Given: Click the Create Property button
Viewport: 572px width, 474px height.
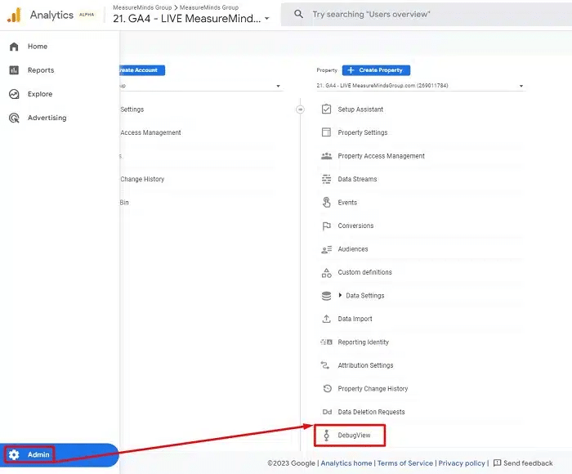Looking at the screenshot, I should click(x=376, y=70).
